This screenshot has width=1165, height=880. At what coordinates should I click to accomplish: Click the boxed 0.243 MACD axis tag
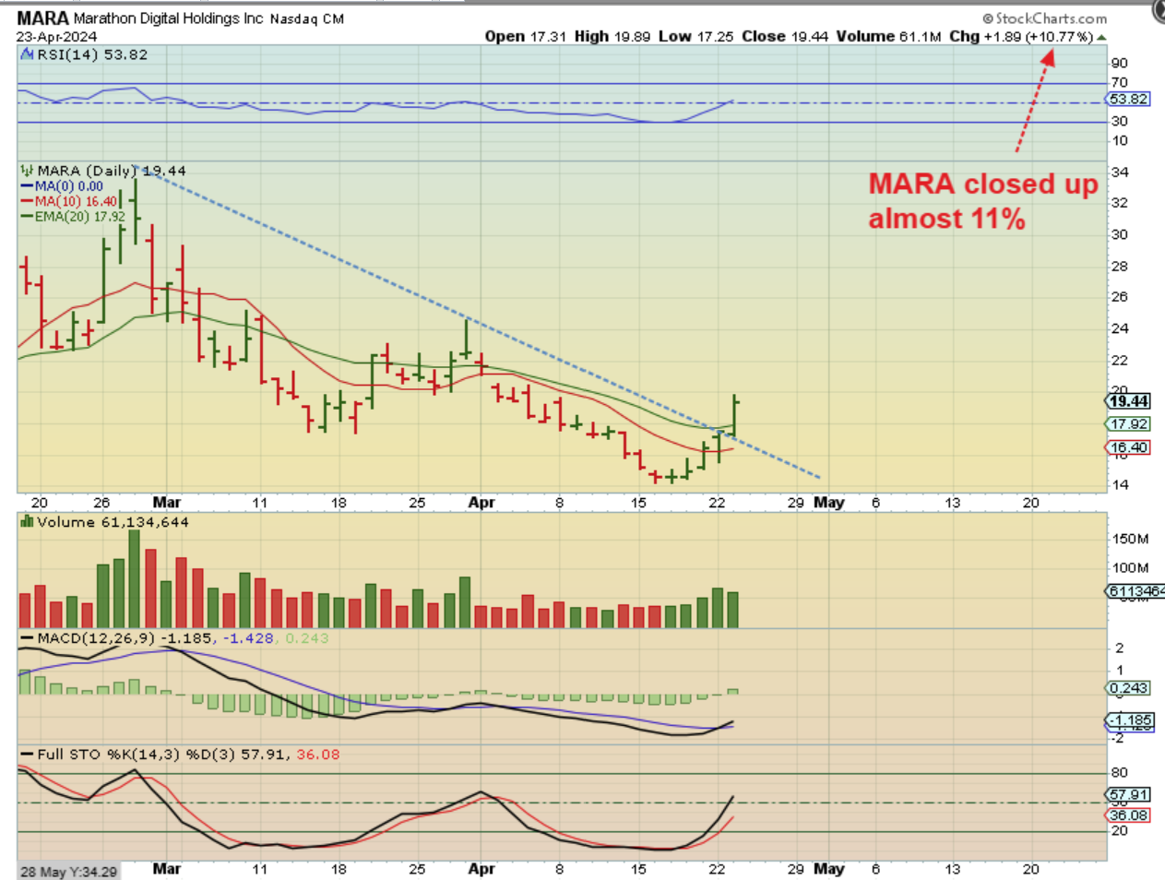tap(1129, 688)
